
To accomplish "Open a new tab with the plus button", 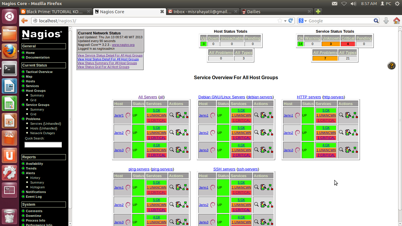I will [x=318, y=11].
